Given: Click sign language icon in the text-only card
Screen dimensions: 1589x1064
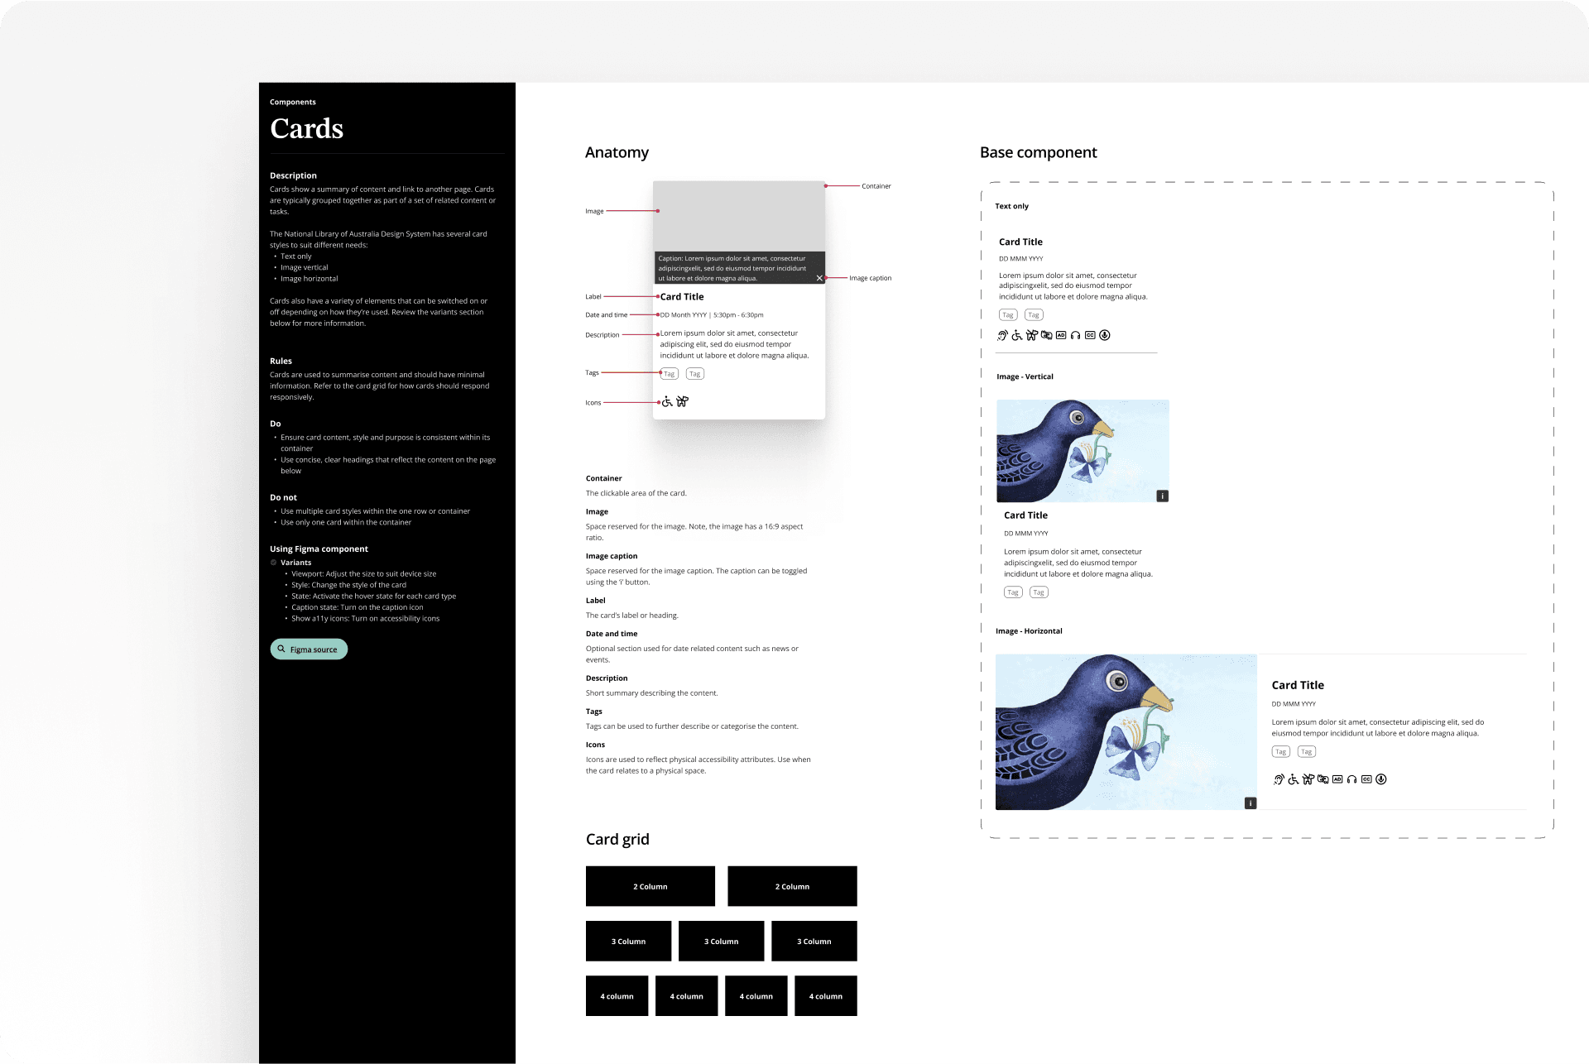Looking at the screenshot, I should click(x=1046, y=335).
